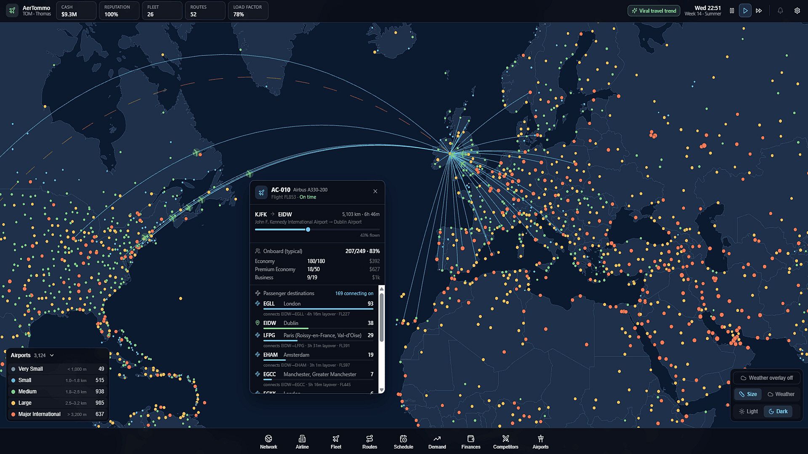Switch to fast forward speed
The width and height of the screenshot is (808, 454).
click(759, 11)
